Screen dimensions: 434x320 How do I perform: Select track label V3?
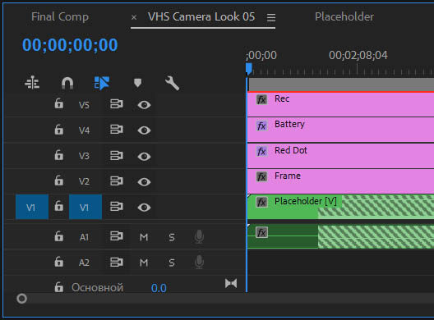coord(84,156)
